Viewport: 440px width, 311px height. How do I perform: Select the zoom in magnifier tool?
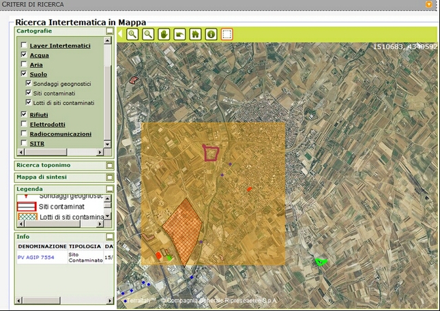[x=132, y=35]
